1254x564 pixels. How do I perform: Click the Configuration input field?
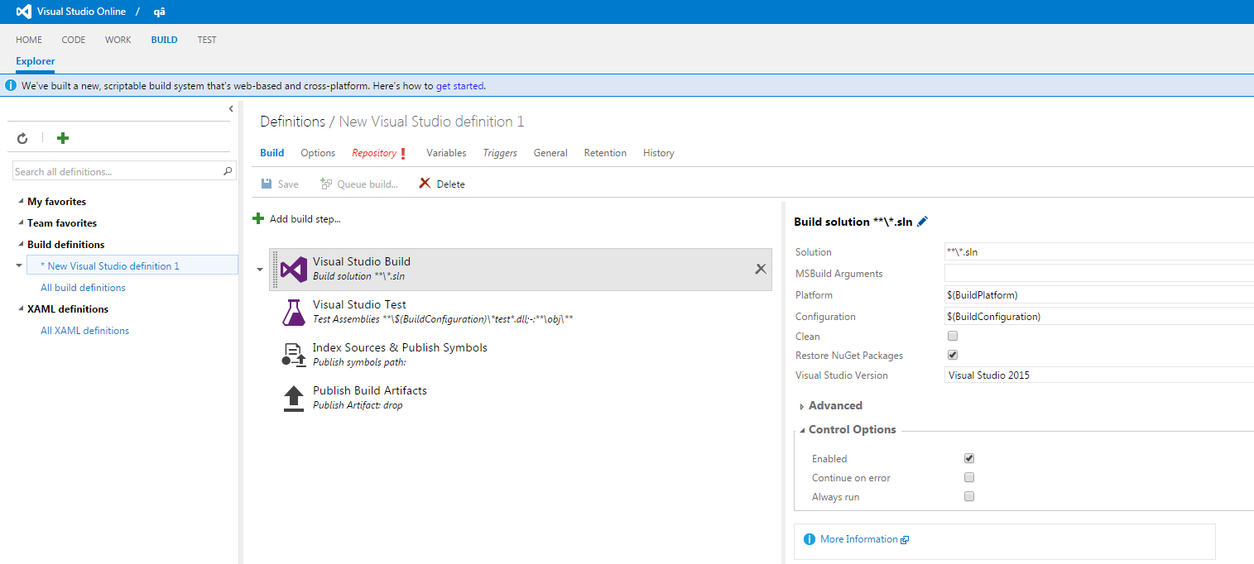tap(1099, 316)
